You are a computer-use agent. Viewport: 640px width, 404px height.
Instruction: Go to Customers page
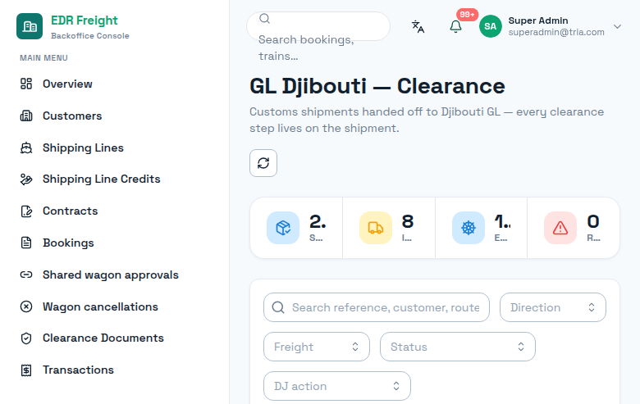(x=72, y=116)
